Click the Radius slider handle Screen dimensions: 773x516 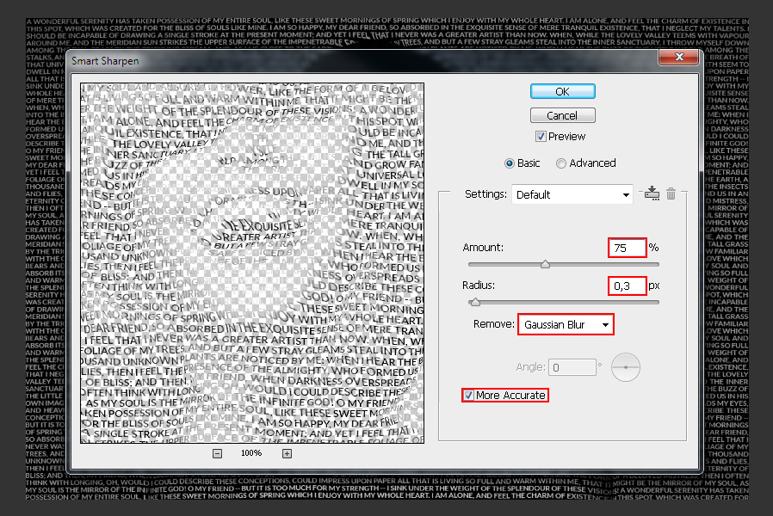coord(476,303)
